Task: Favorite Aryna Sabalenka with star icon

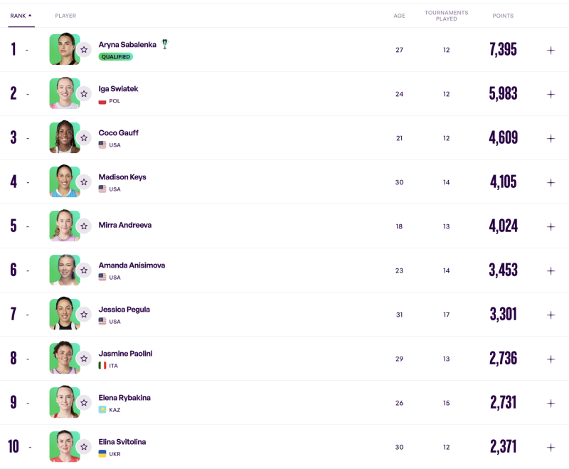Action: click(84, 50)
